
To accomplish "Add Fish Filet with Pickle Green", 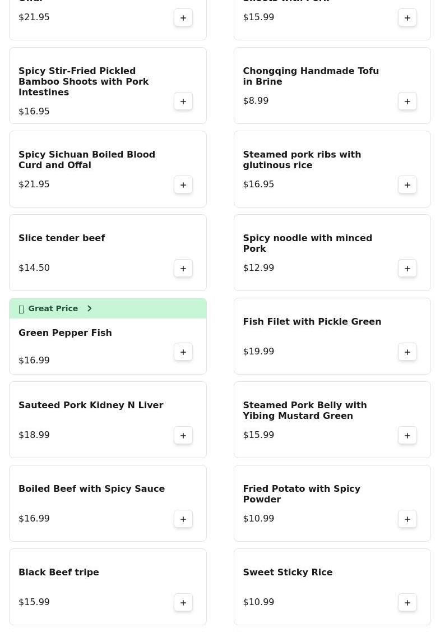I will pos(407,352).
